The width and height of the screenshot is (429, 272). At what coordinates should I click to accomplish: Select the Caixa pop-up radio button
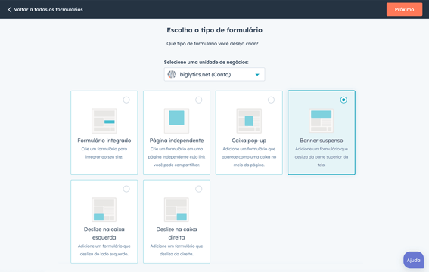[x=271, y=100]
